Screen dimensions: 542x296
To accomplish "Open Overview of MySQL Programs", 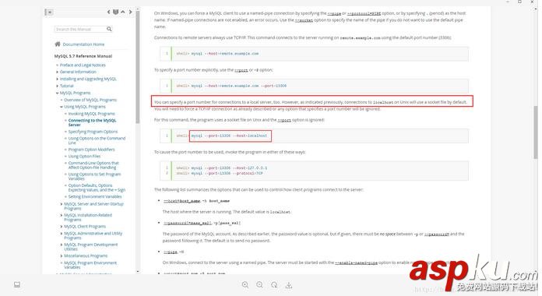I will click(x=90, y=100).
